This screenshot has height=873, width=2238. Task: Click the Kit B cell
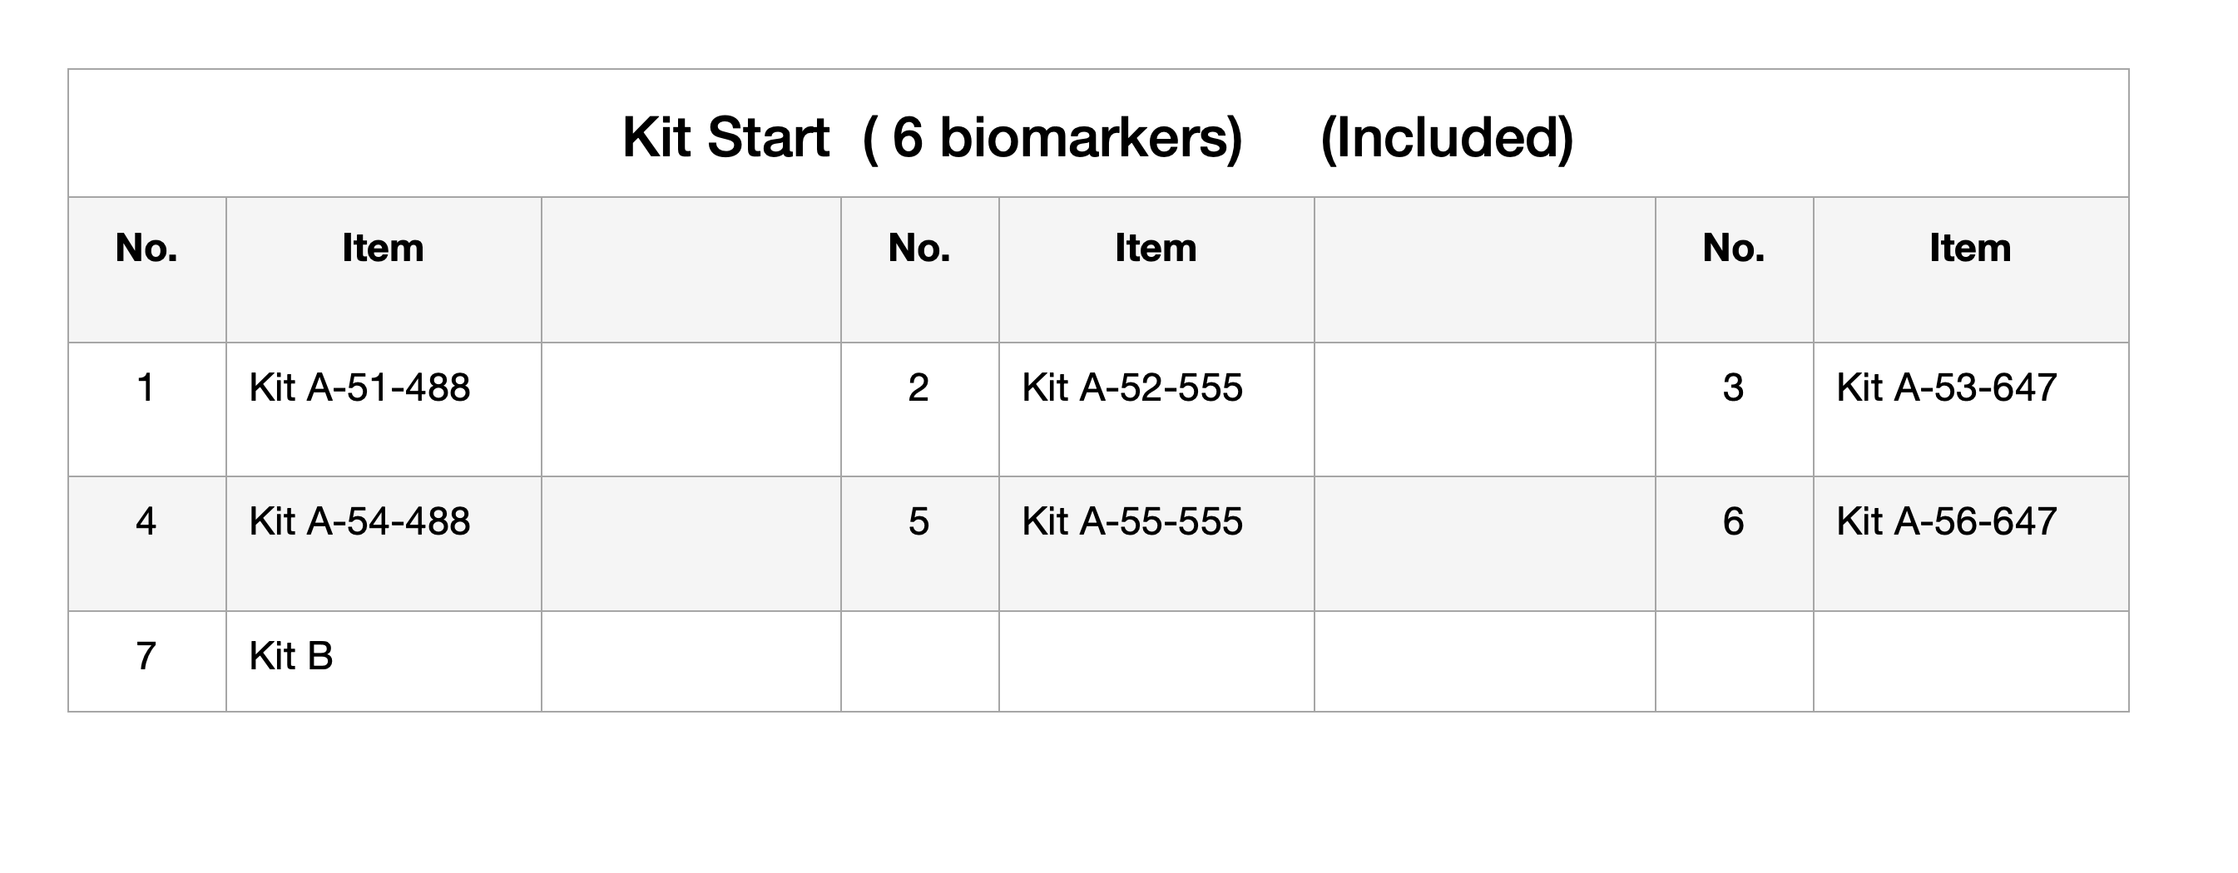384,662
